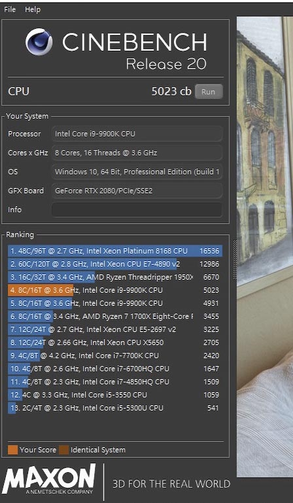Viewport: 293px width, 503px height.
Task: Run the CPU benchmark
Action: click(x=208, y=92)
